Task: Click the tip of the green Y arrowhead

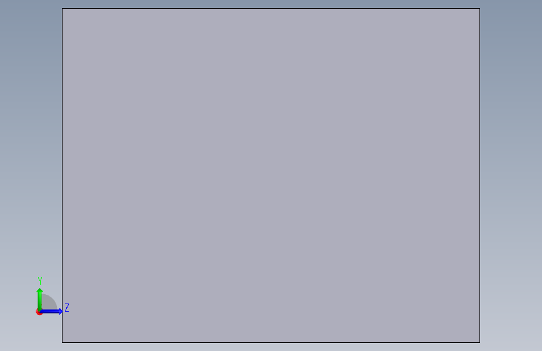Action: click(40, 289)
